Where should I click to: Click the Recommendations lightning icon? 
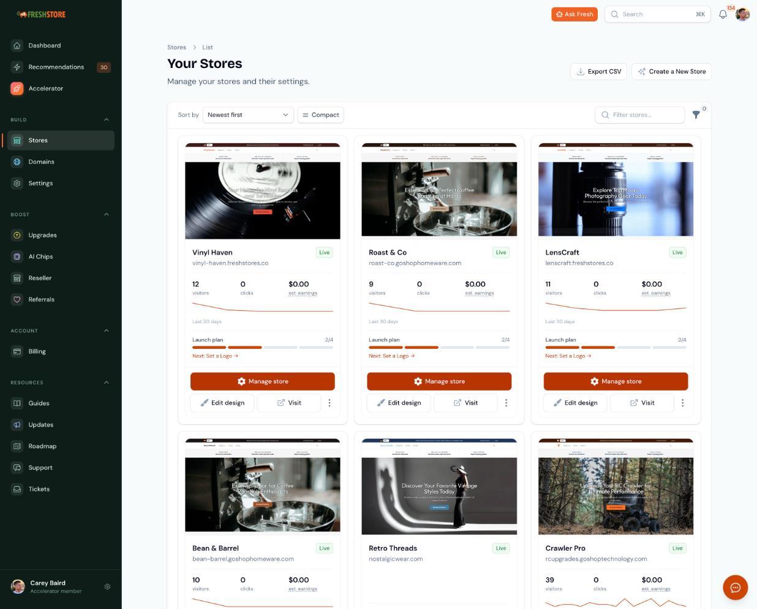tap(17, 67)
